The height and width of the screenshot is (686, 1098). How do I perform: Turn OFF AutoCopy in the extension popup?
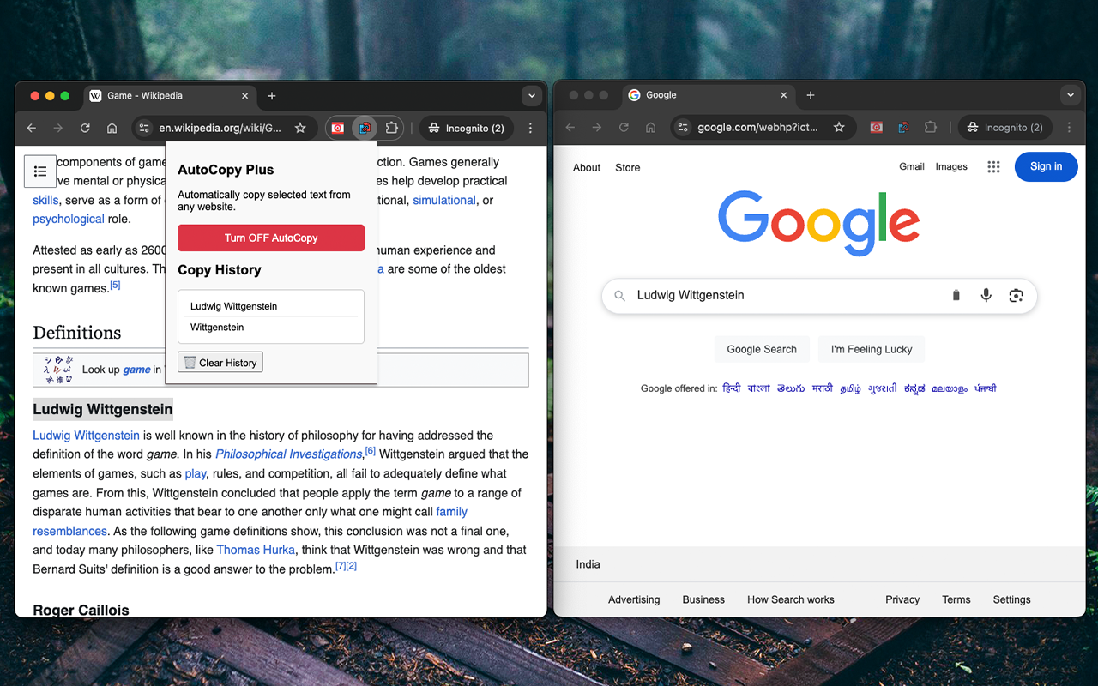tap(271, 238)
